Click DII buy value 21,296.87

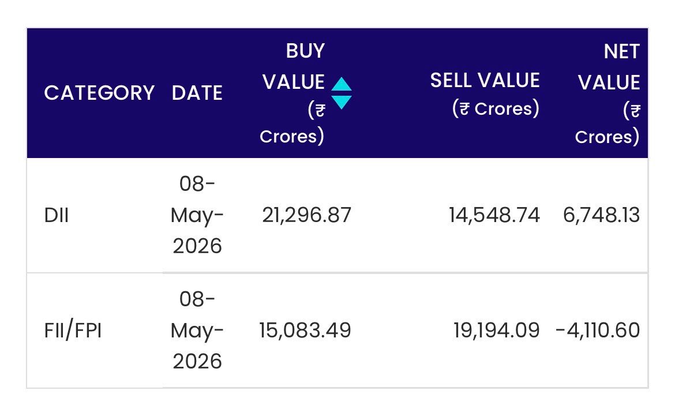pos(306,215)
